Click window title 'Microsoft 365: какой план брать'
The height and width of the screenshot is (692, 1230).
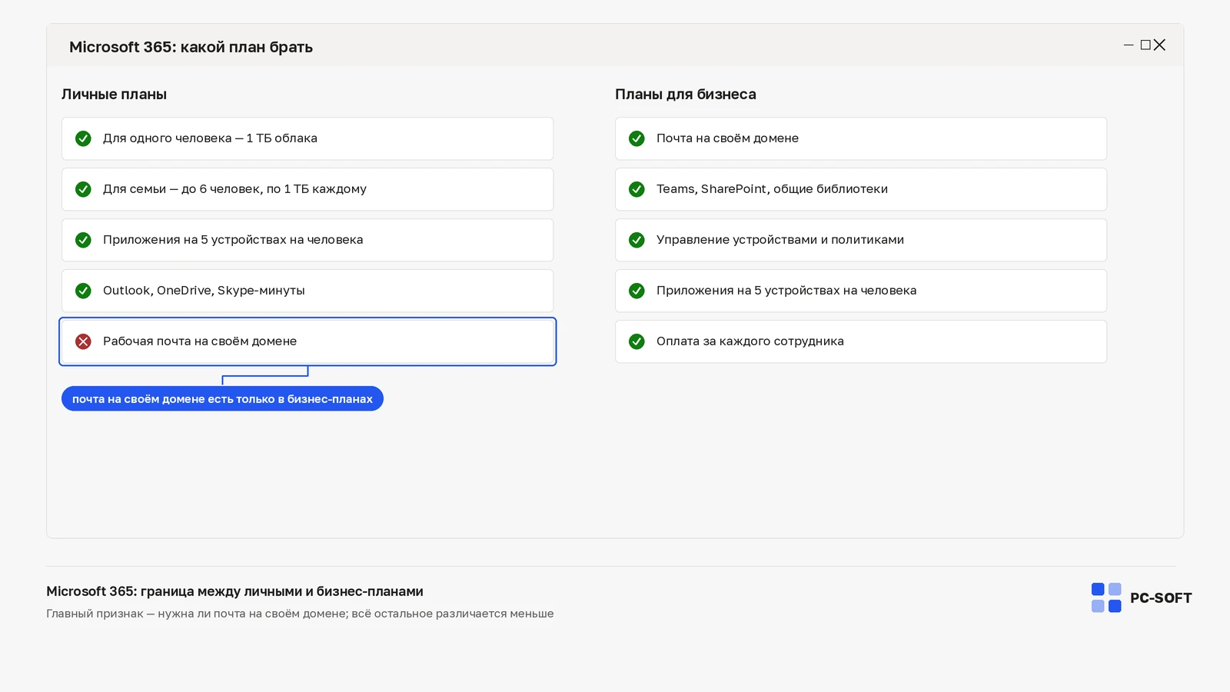point(191,47)
